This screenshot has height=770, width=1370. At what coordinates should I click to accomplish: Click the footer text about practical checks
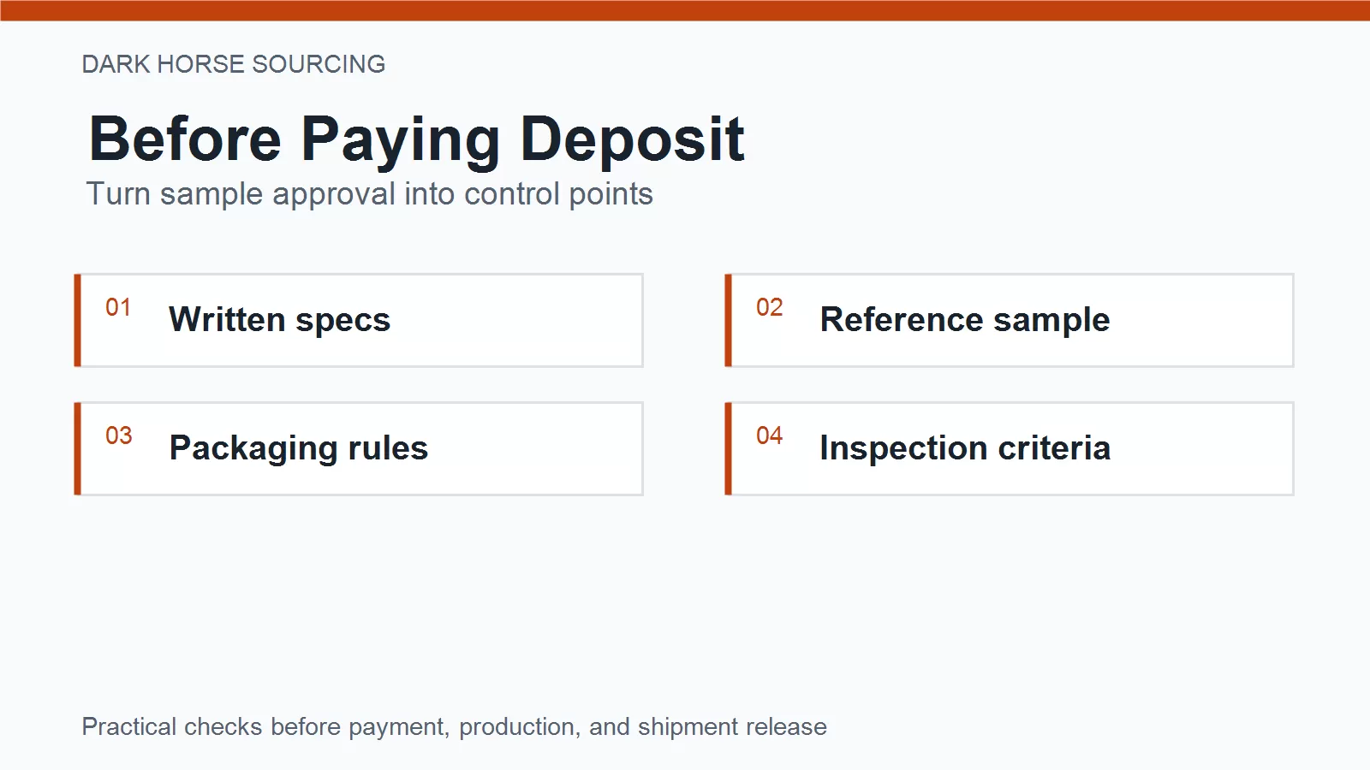pyautogui.click(x=455, y=727)
